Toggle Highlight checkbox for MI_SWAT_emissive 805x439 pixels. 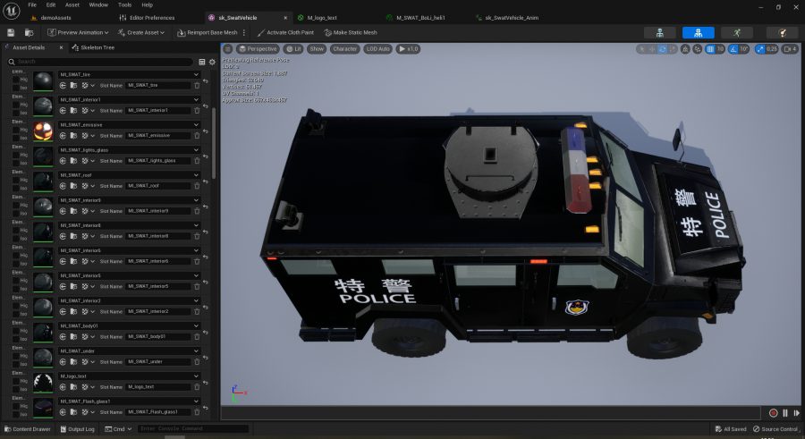click(x=15, y=131)
